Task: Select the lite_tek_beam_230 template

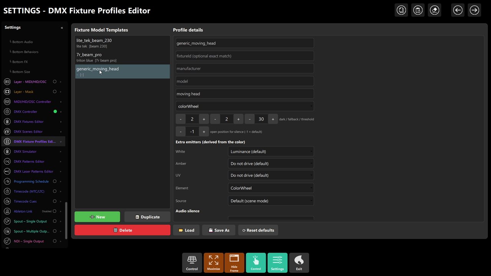Action: (122, 43)
